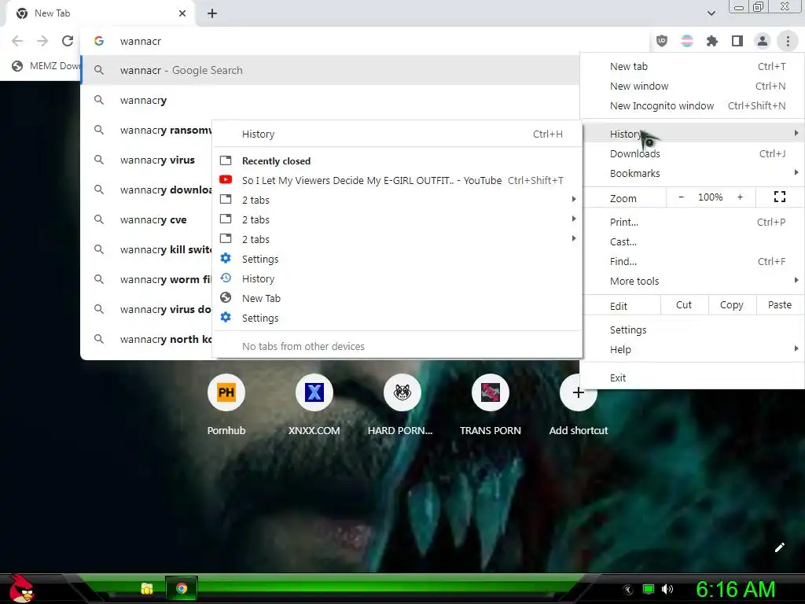The height and width of the screenshot is (604, 805).
Task: Select the wannacry cve suggestion
Action: (146, 219)
